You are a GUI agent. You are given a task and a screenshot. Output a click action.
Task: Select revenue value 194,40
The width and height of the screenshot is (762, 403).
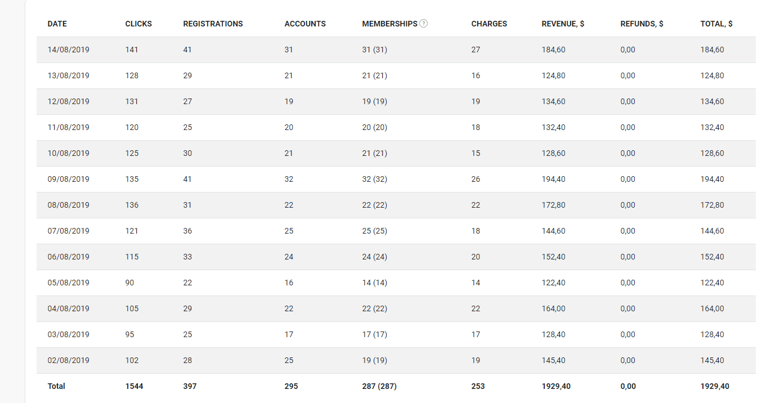click(x=553, y=179)
